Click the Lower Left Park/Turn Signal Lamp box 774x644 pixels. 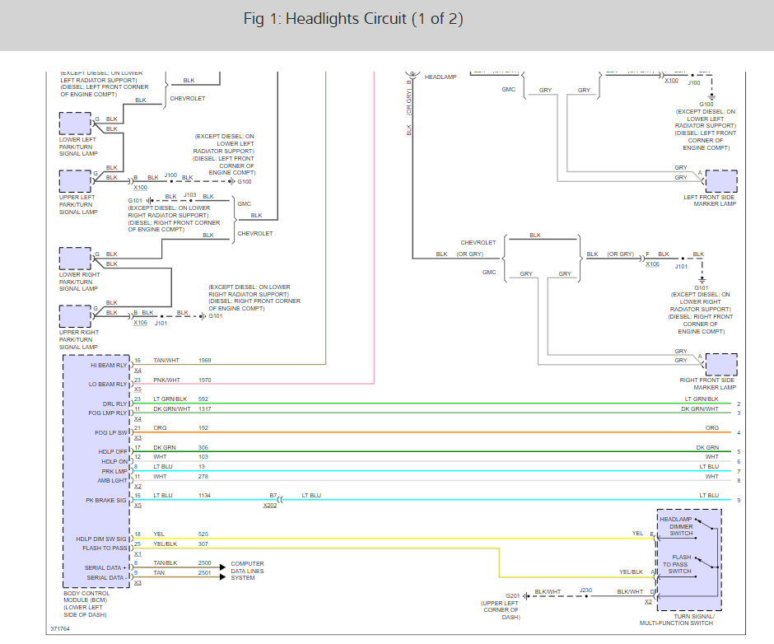75,124
